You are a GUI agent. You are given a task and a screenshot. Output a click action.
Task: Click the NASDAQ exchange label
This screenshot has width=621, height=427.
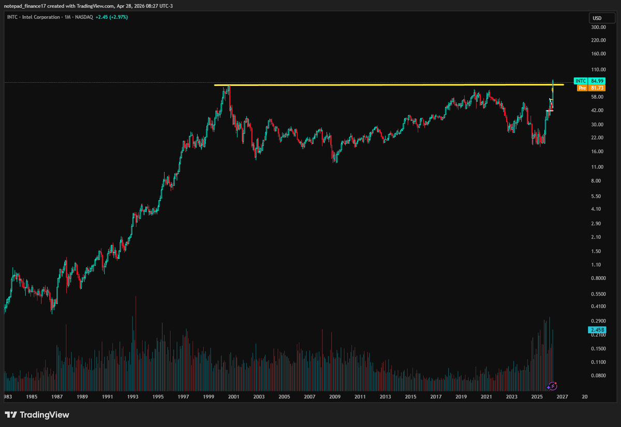(84, 17)
